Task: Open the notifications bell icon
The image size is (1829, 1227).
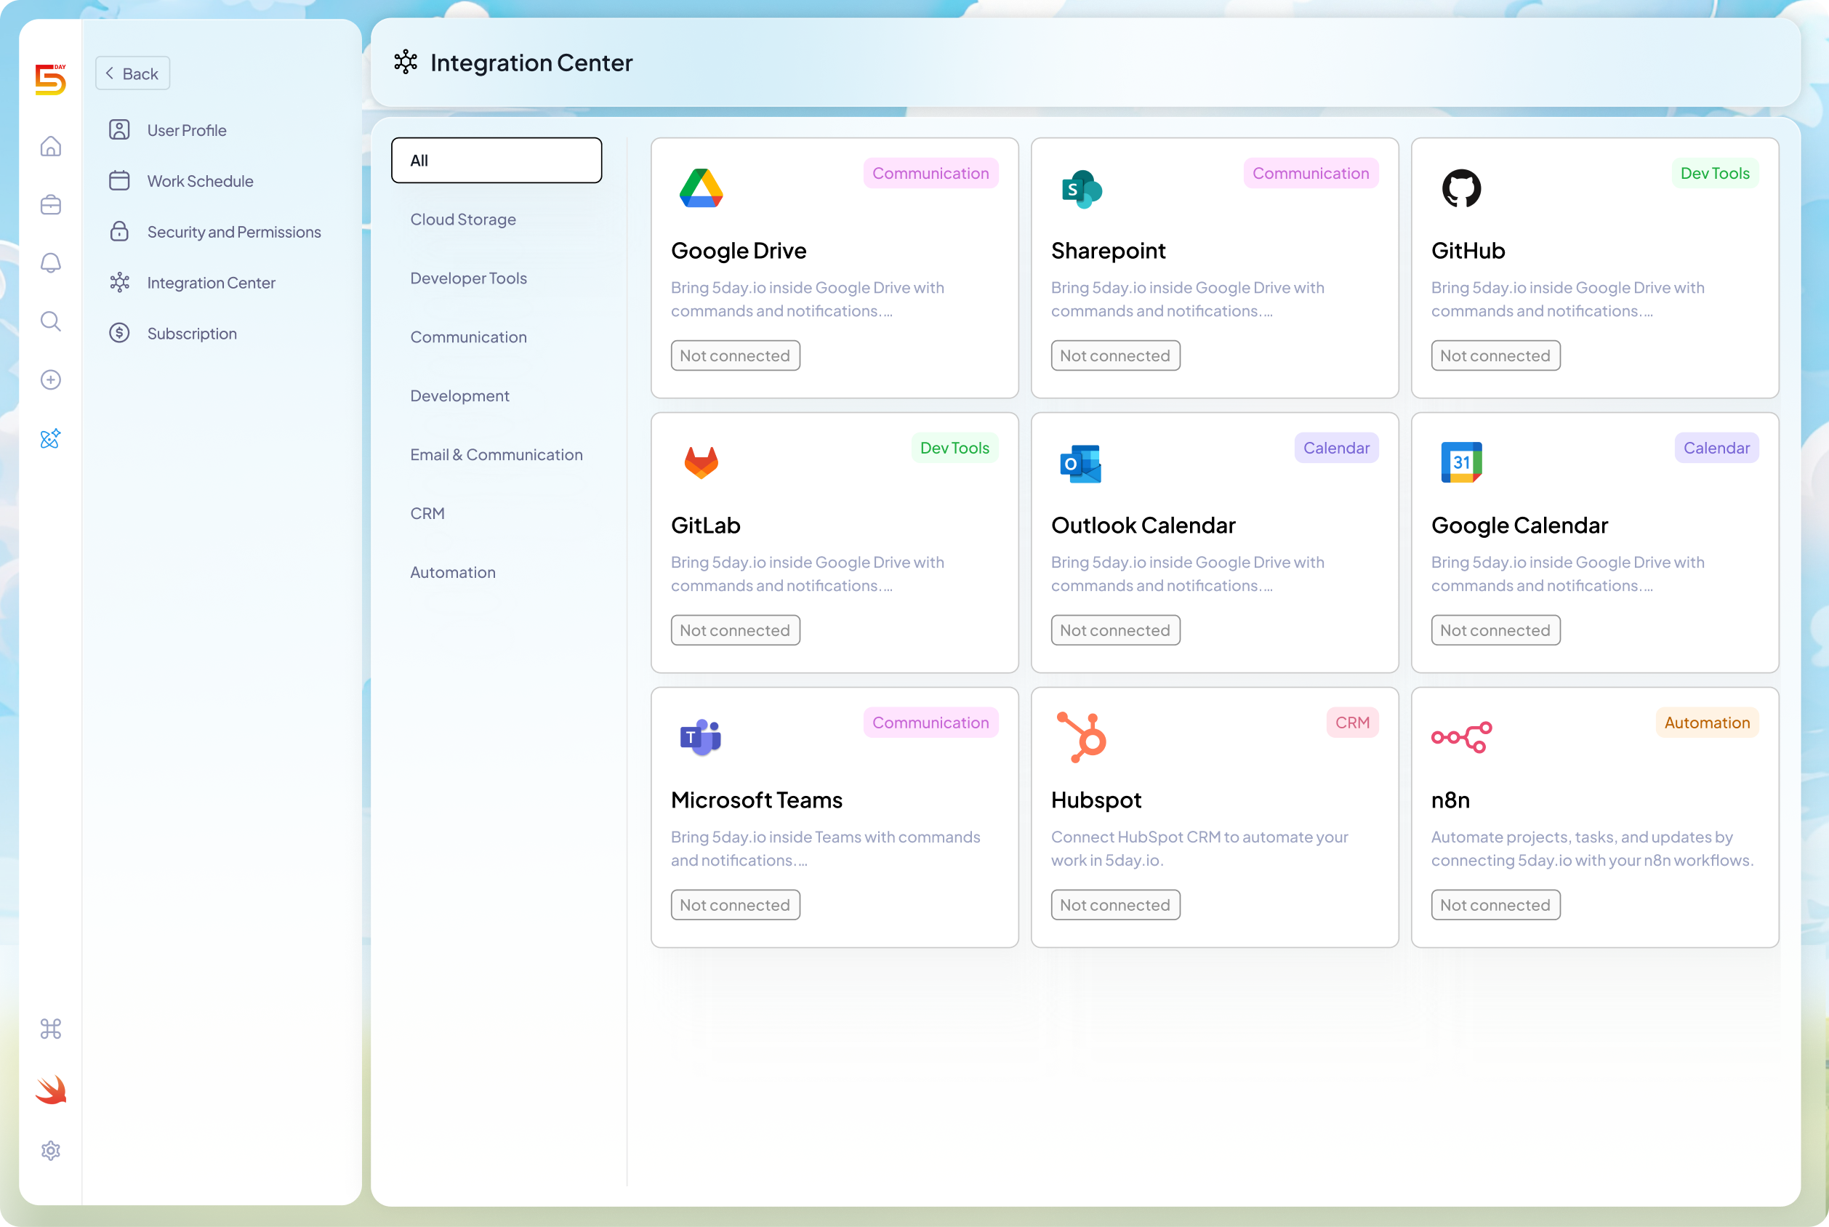Action: [51, 263]
